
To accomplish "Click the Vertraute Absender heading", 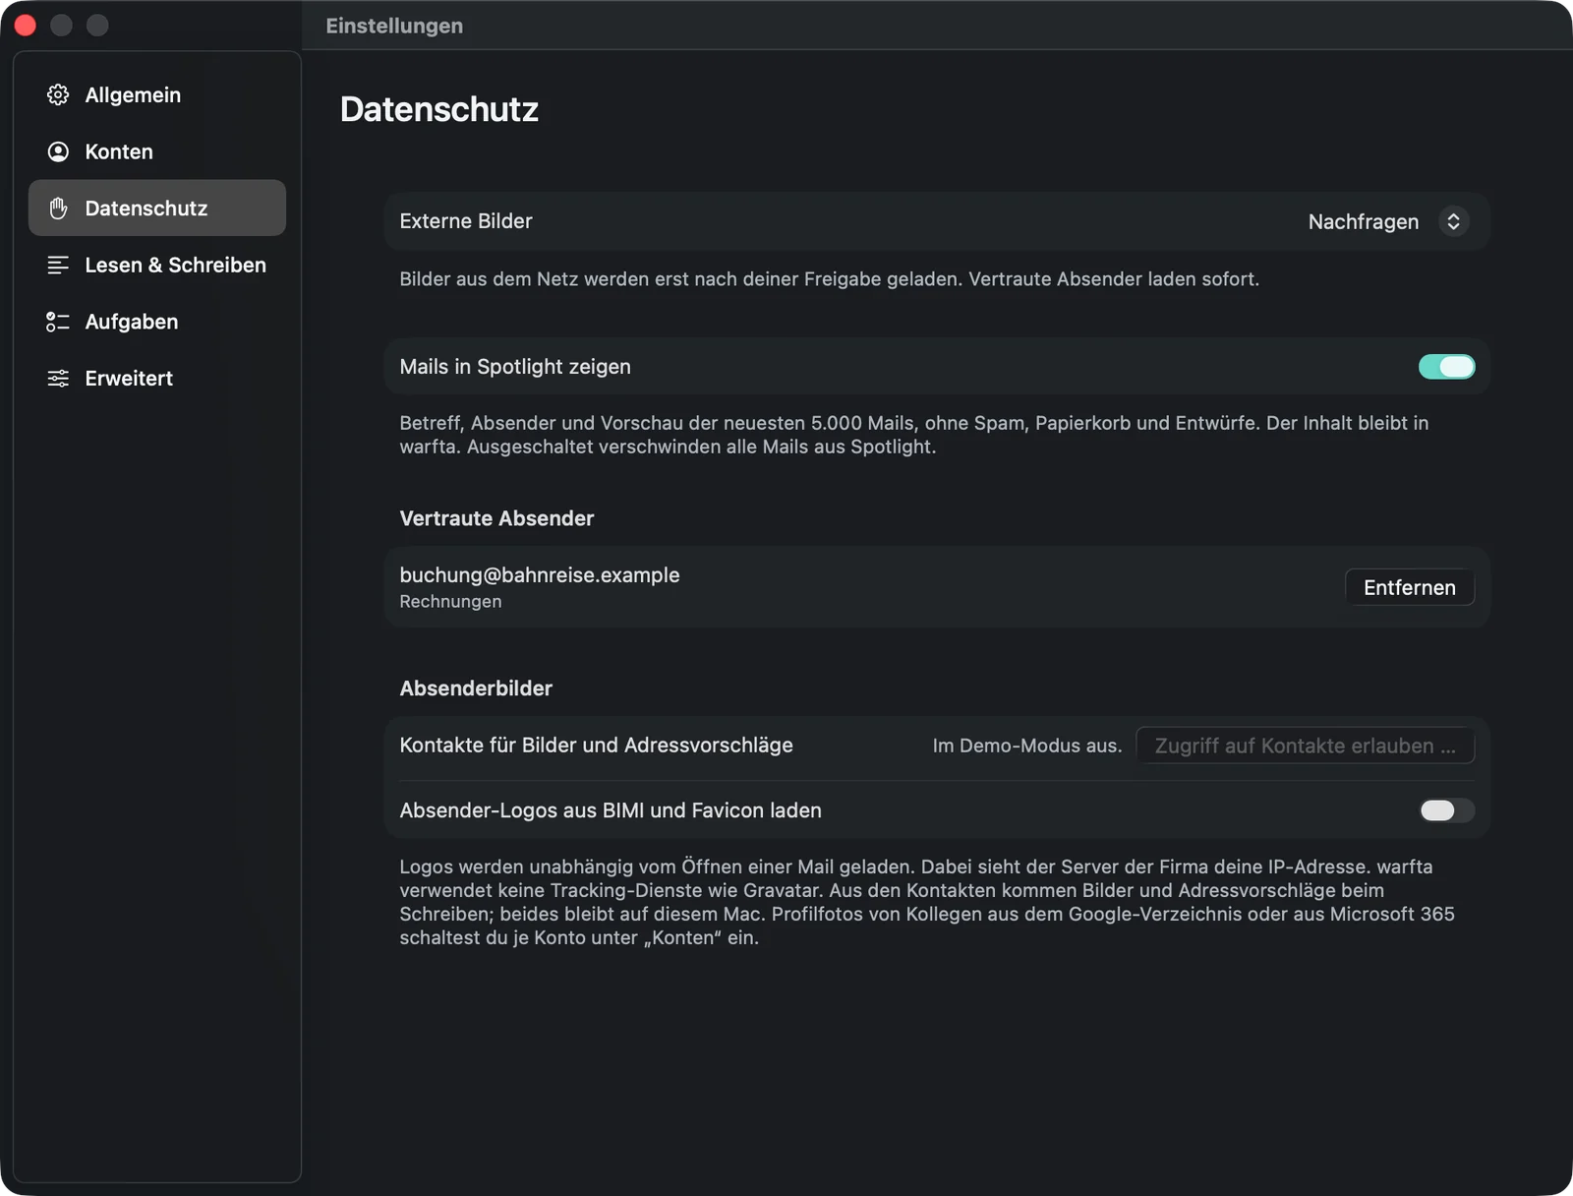I will (x=496, y=518).
